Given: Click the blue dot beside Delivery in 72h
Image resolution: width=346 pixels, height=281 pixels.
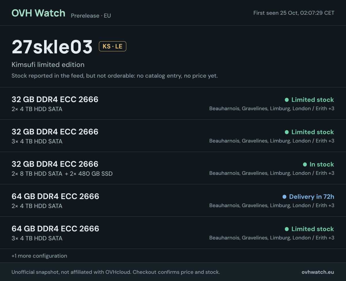Looking at the screenshot, I should coord(284,197).
